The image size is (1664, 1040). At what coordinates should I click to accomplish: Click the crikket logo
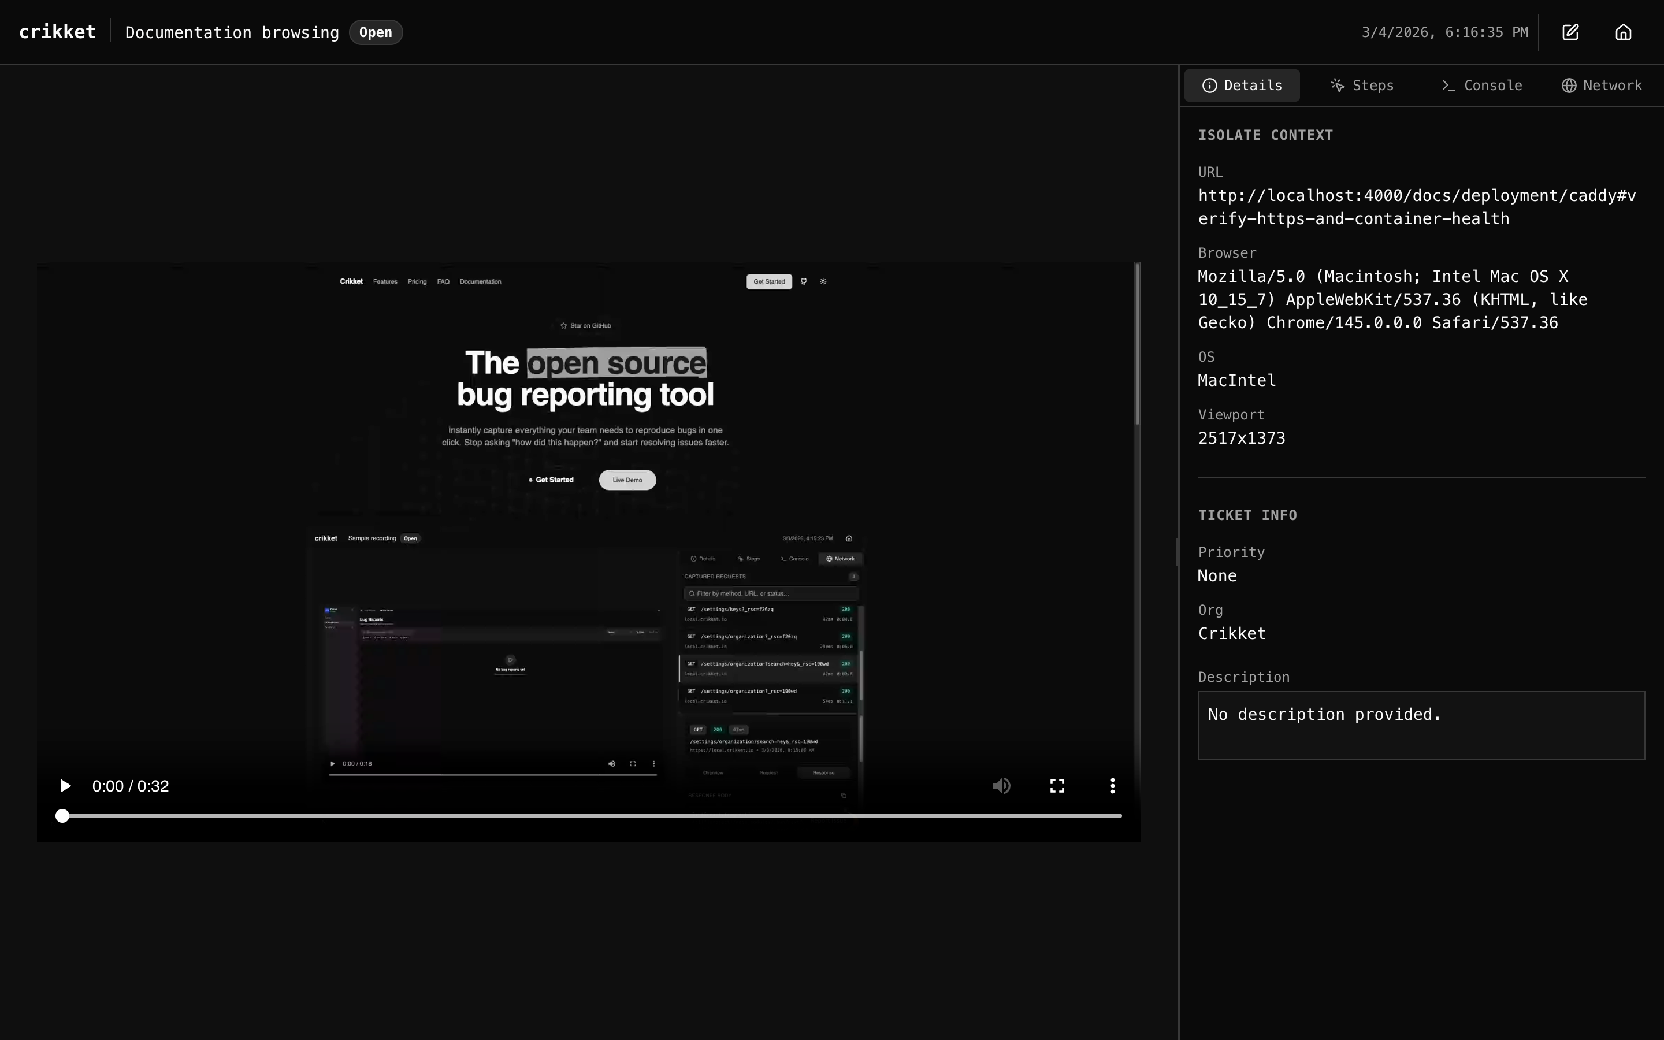pos(57,31)
